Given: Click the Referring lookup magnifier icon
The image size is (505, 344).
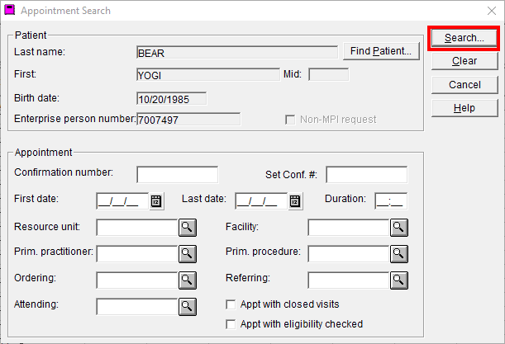Looking at the screenshot, I should pyautogui.click(x=399, y=280).
